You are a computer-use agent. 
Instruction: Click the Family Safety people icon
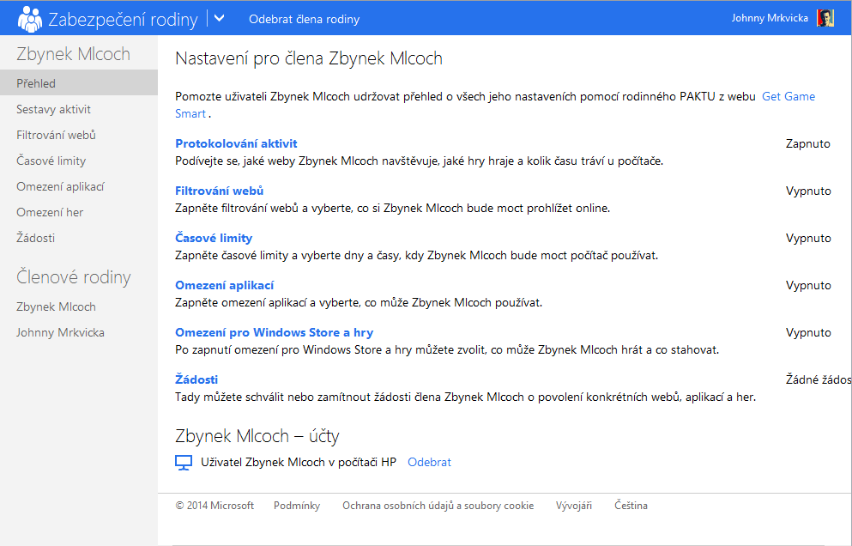[x=29, y=18]
